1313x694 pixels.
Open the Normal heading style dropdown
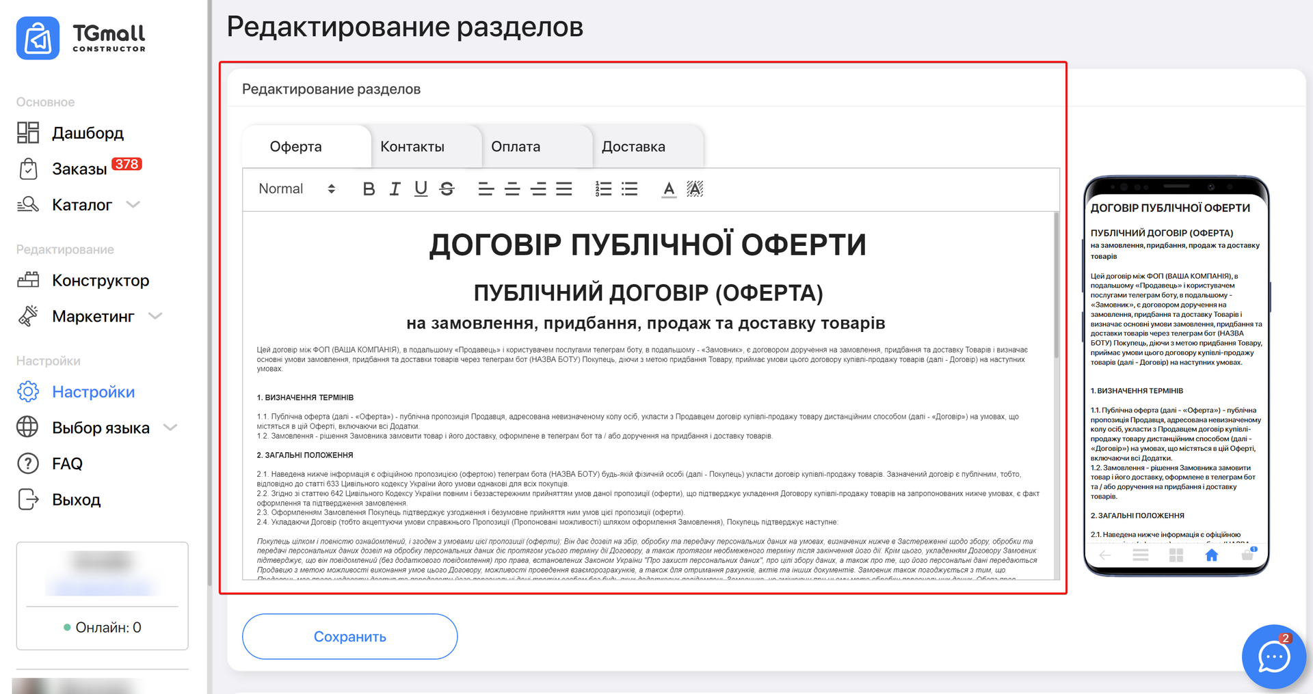point(297,189)
